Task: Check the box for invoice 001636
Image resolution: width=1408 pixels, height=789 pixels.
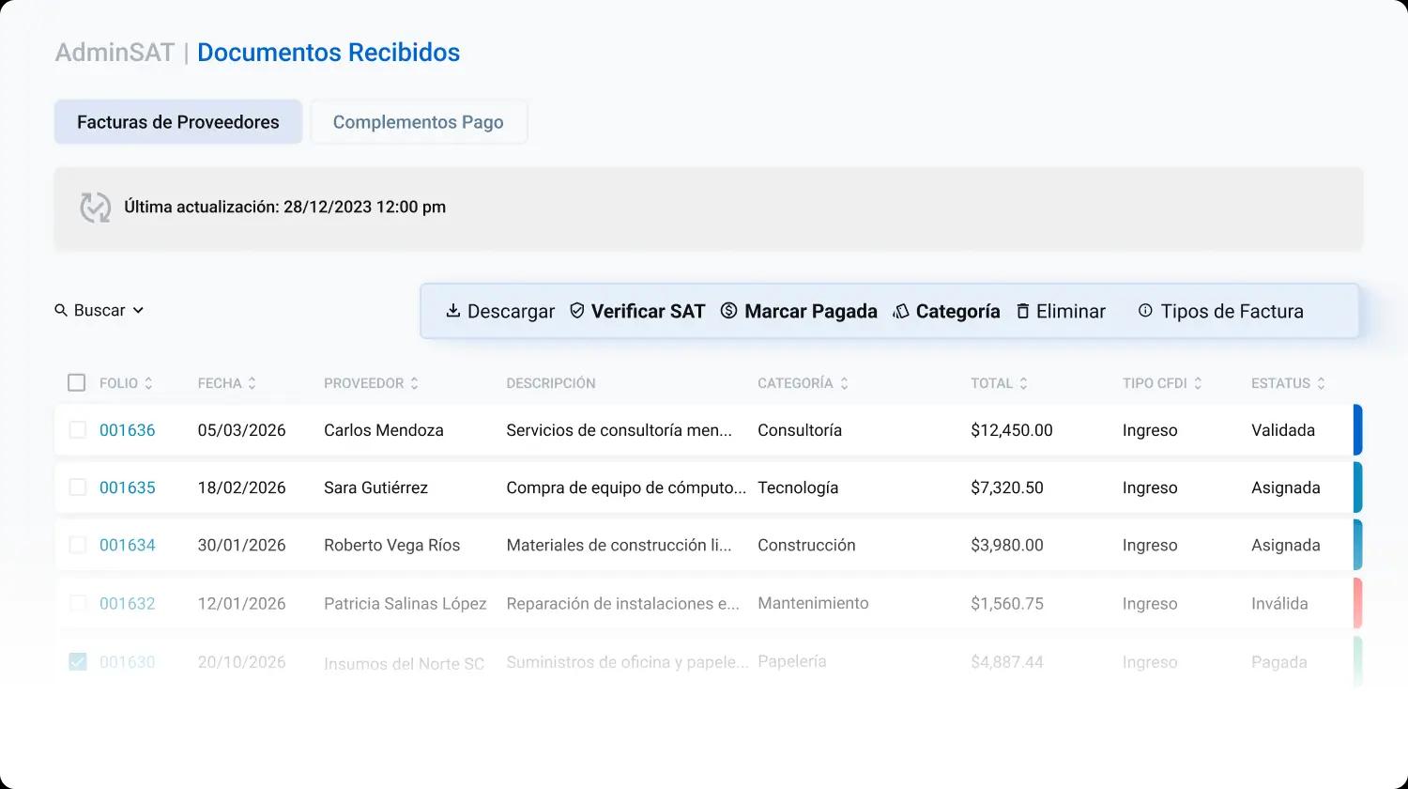Action: point(78,430)
